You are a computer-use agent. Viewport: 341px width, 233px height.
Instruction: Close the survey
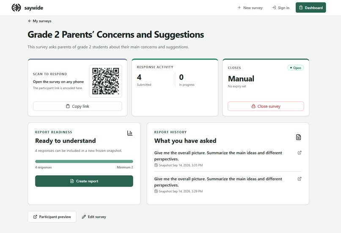(266, 106)
